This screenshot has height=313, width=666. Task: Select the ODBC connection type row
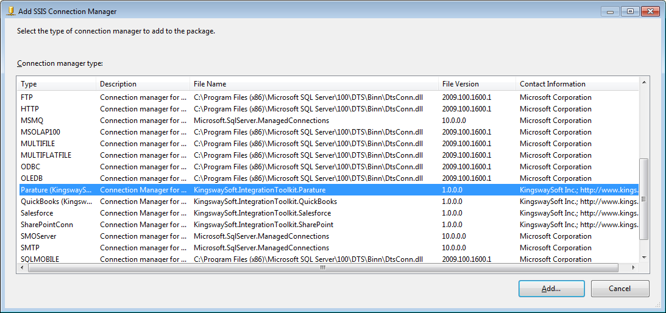click(327, 166)
